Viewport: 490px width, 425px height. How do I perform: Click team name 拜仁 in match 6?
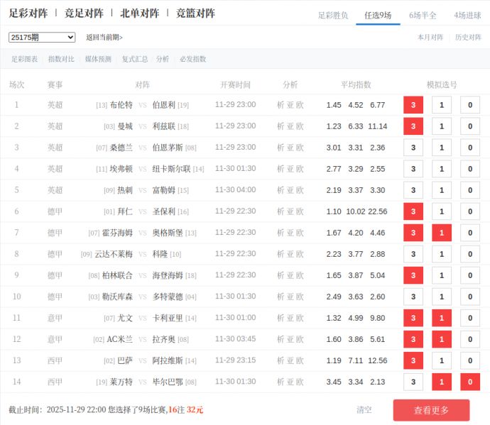[125, 211]
